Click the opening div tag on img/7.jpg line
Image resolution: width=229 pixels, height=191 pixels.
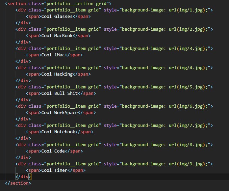(x=22, y=126)
